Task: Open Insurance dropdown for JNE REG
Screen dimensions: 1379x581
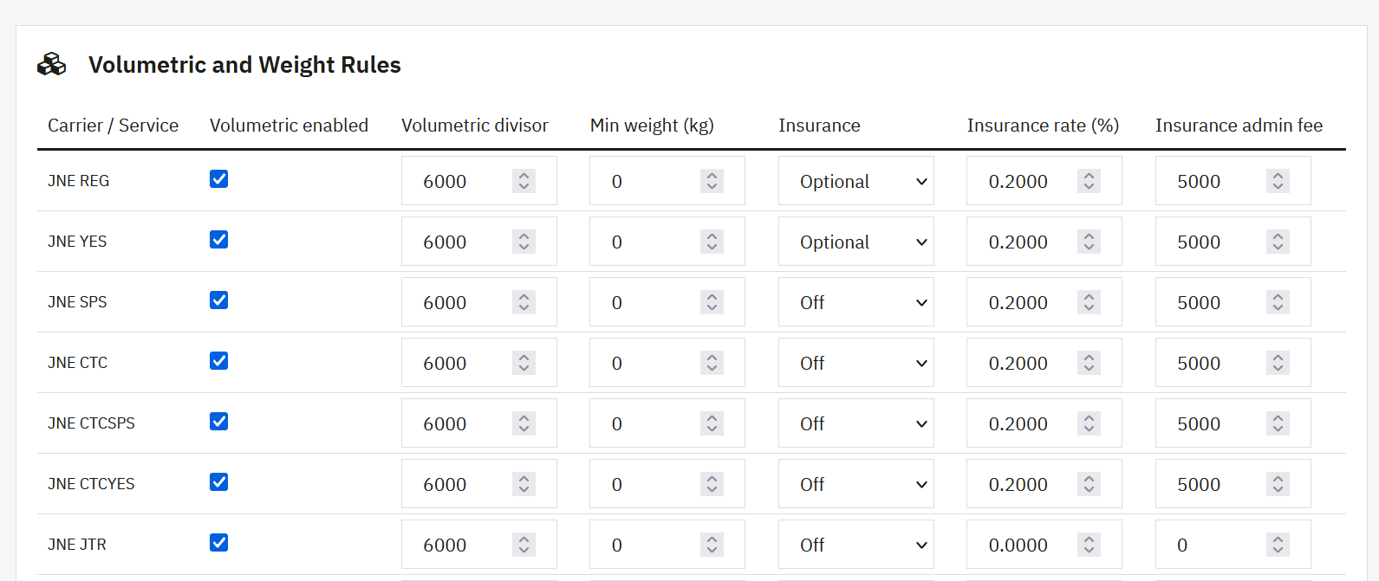Action: (x=855, y=181)
